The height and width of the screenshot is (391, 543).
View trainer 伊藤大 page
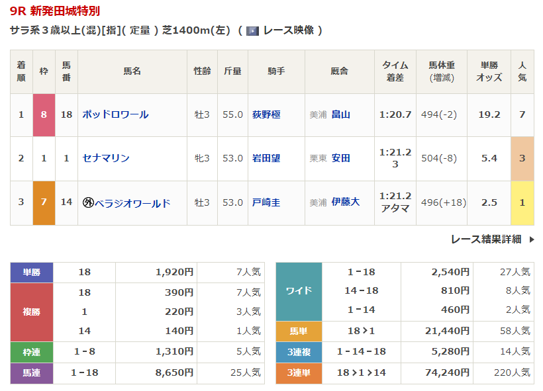tap(345, 202)
